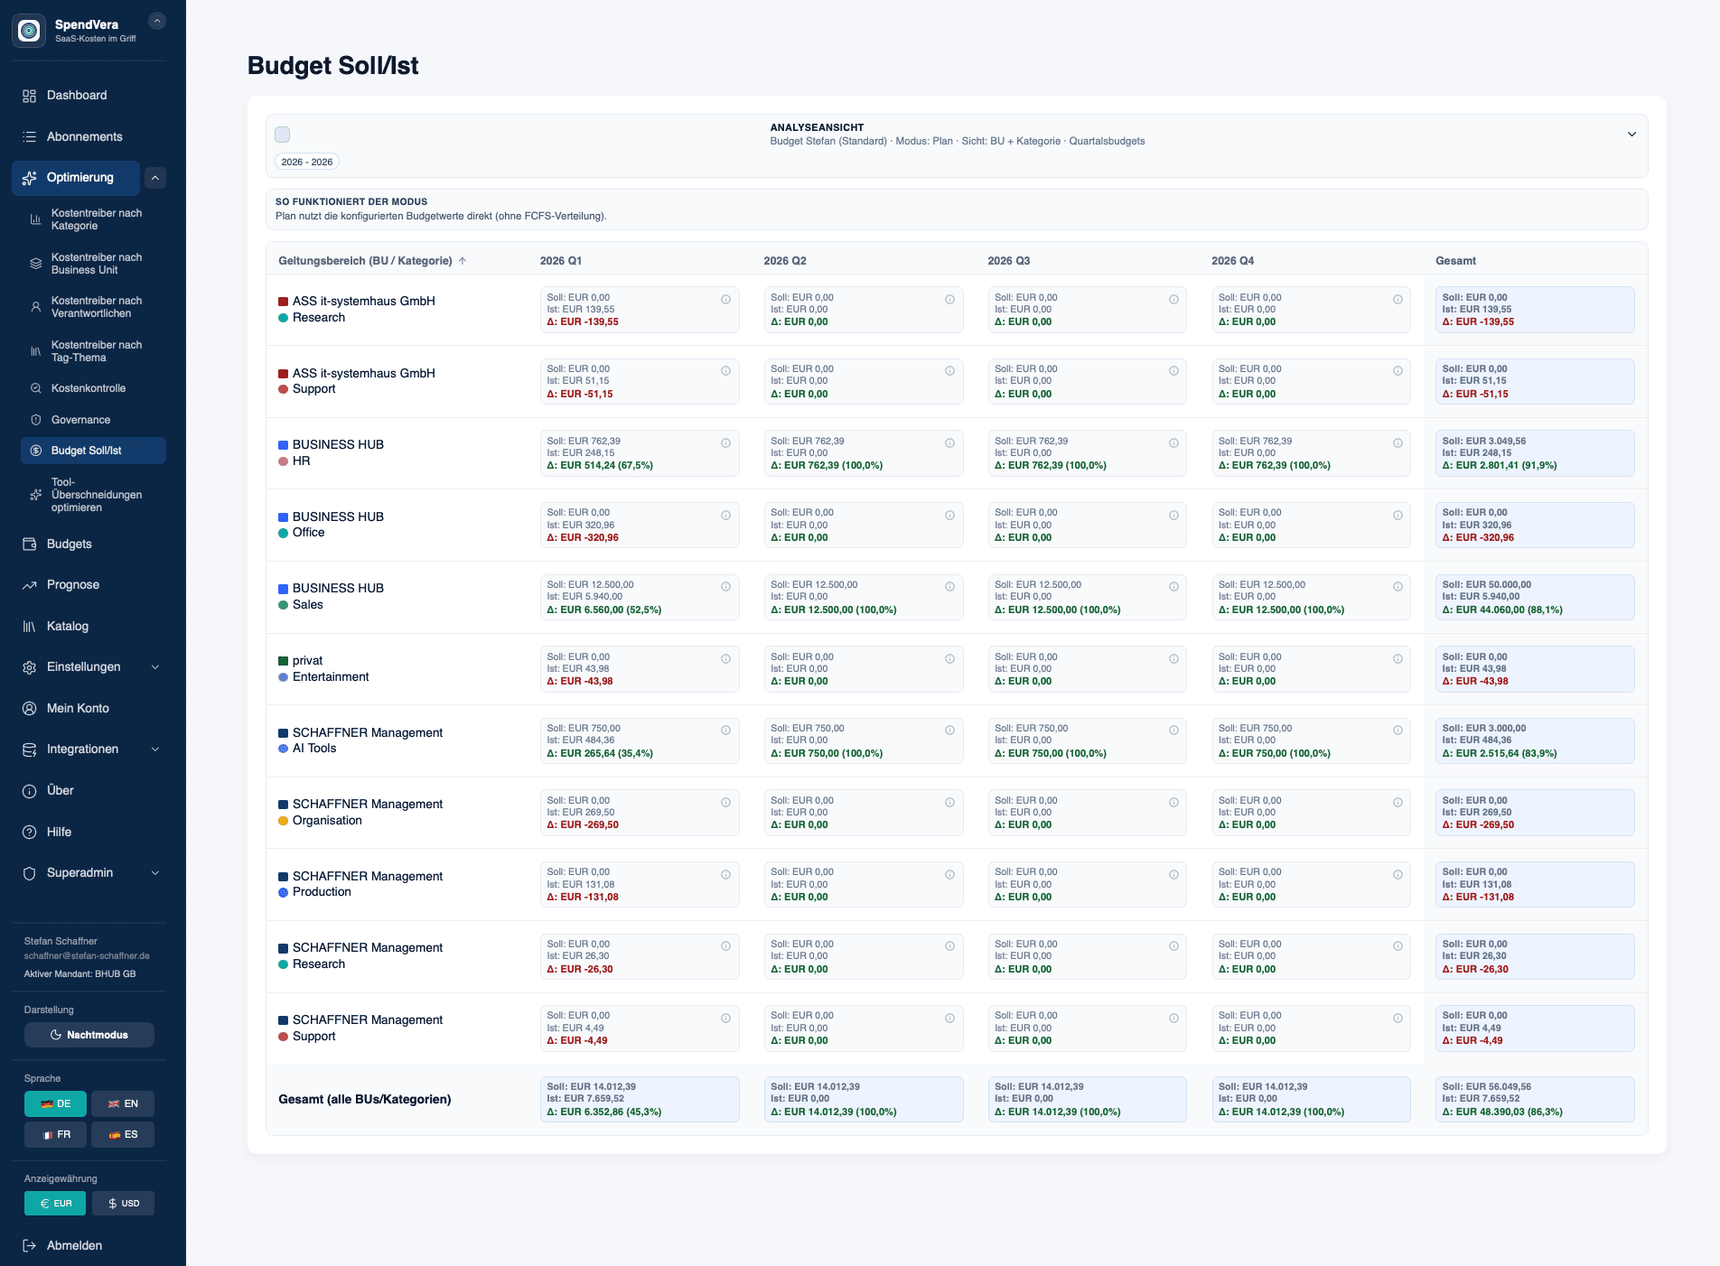Viewport: 1720px width, 1266px height.
Task: Click blue swatch beside BUSINESS HUB HR
Action: pos(283,445)
